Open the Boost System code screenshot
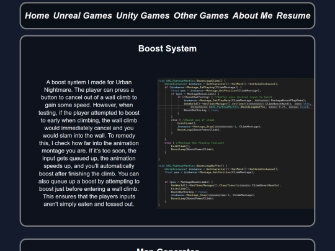Image resolution: width=335 pixels, height=251 pixels. pos(236,143)
